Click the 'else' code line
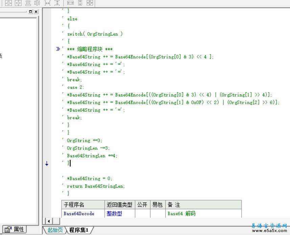This screenshot has width=290, height=235. 72,19
